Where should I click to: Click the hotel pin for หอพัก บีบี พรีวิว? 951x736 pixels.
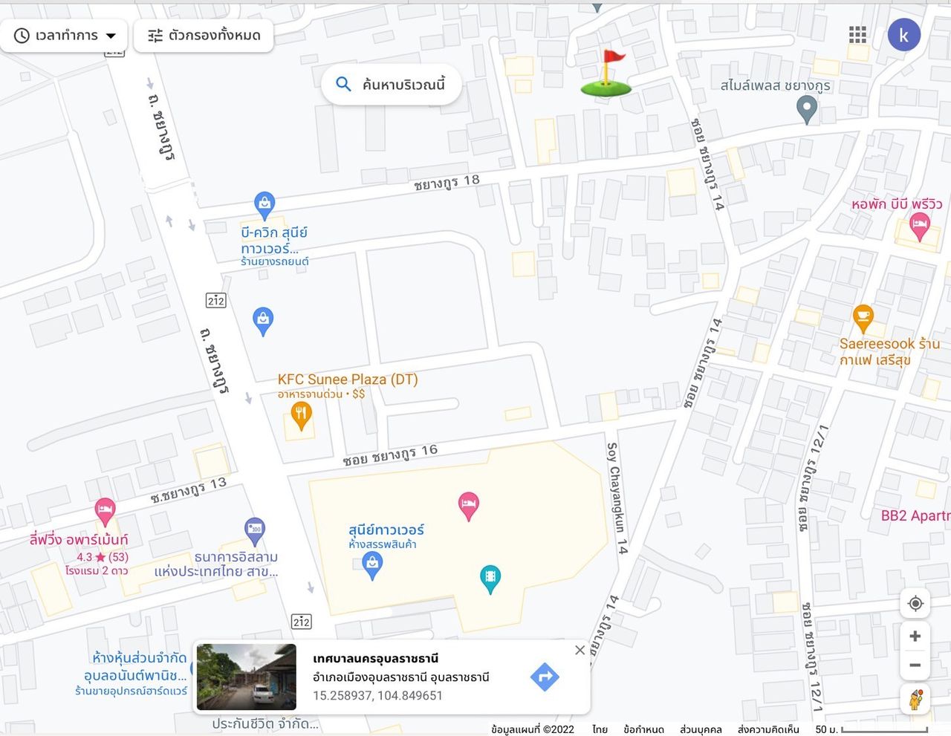(x=920, y=227)
